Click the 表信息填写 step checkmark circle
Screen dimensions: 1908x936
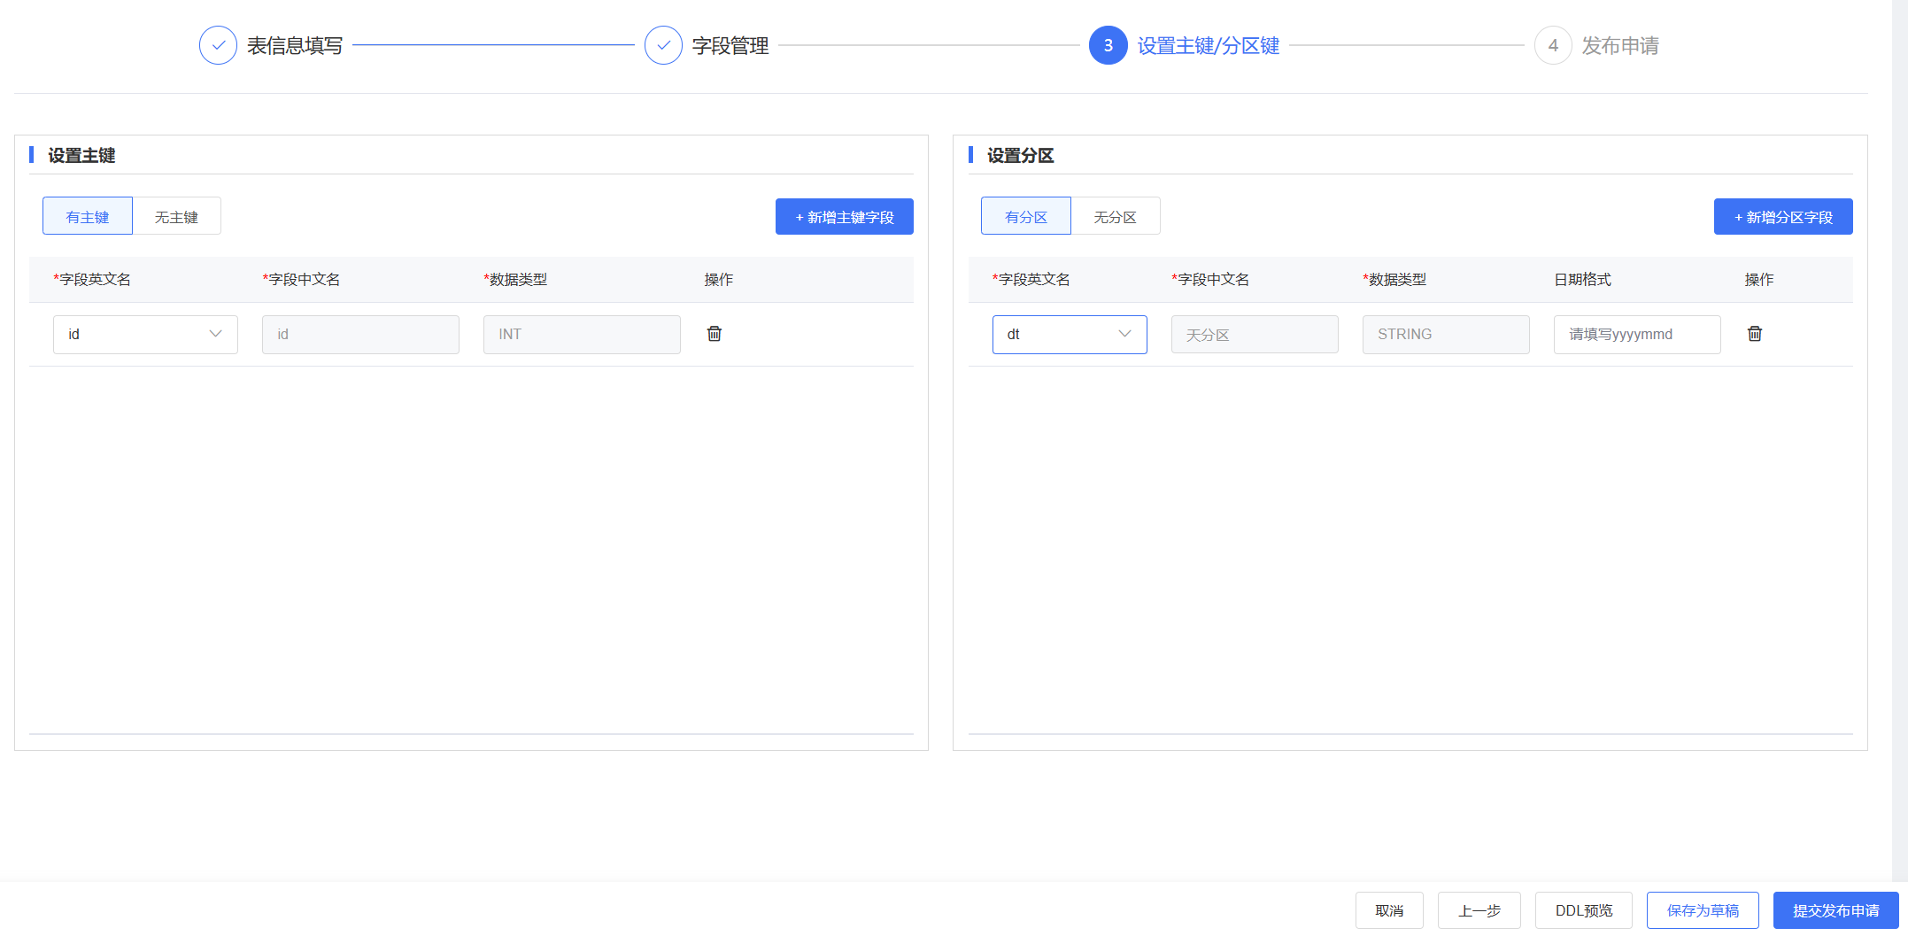tap(218, 45)
